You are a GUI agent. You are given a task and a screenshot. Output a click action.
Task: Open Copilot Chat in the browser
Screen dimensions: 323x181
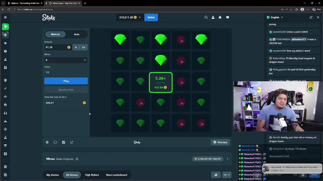coord(316,9)
